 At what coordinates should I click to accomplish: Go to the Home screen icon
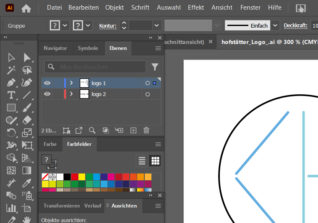point(26,8)
